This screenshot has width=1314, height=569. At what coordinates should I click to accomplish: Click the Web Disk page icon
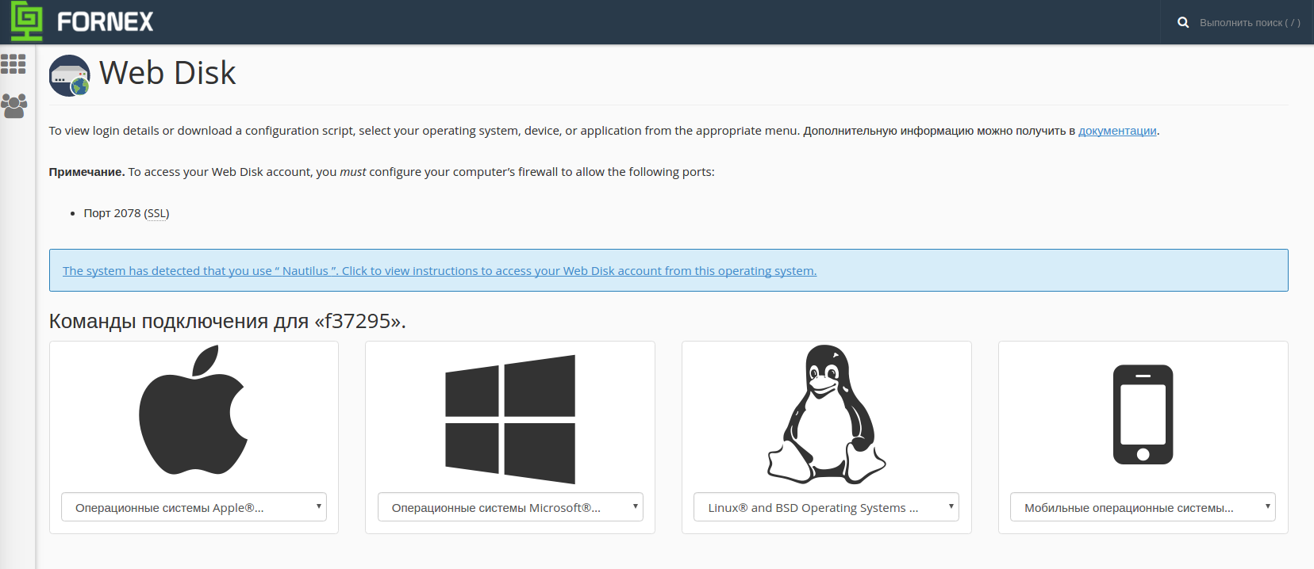(70, 75)
